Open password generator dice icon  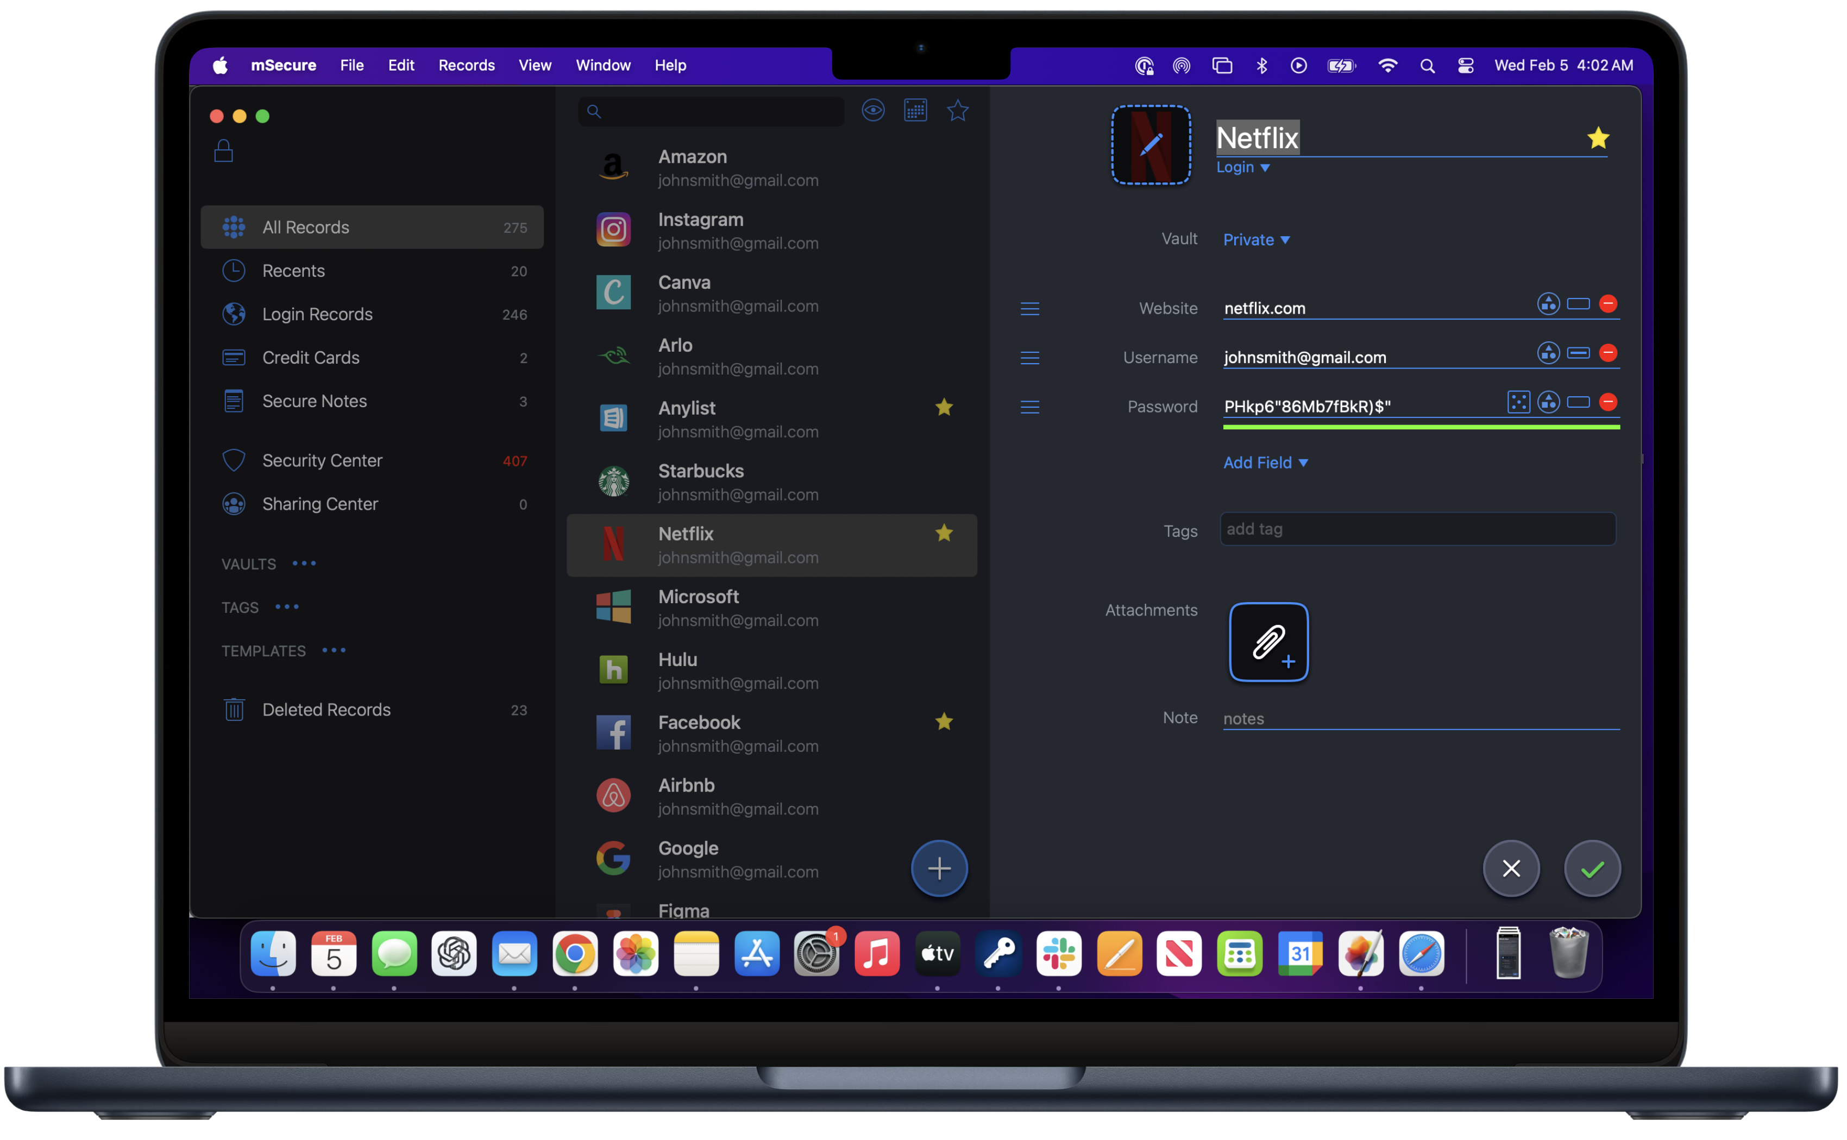point(1518,402)
